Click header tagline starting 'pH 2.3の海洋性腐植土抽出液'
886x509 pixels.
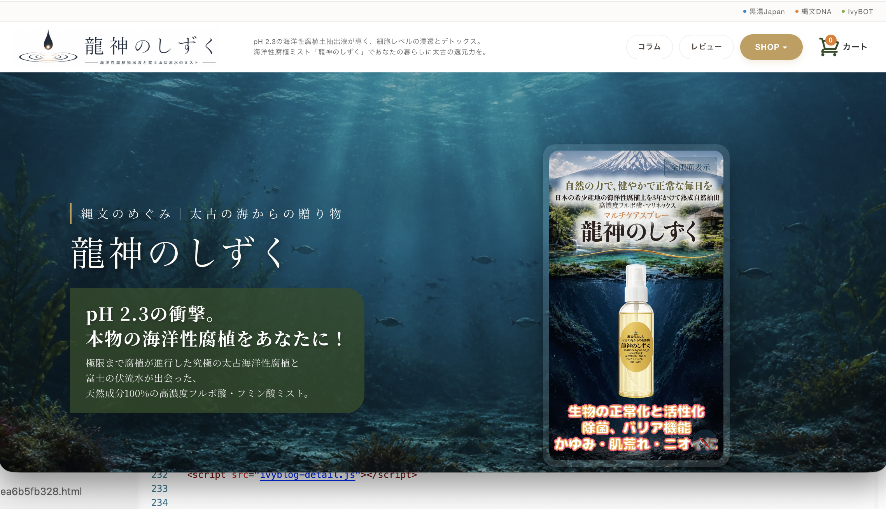[368, 42]
